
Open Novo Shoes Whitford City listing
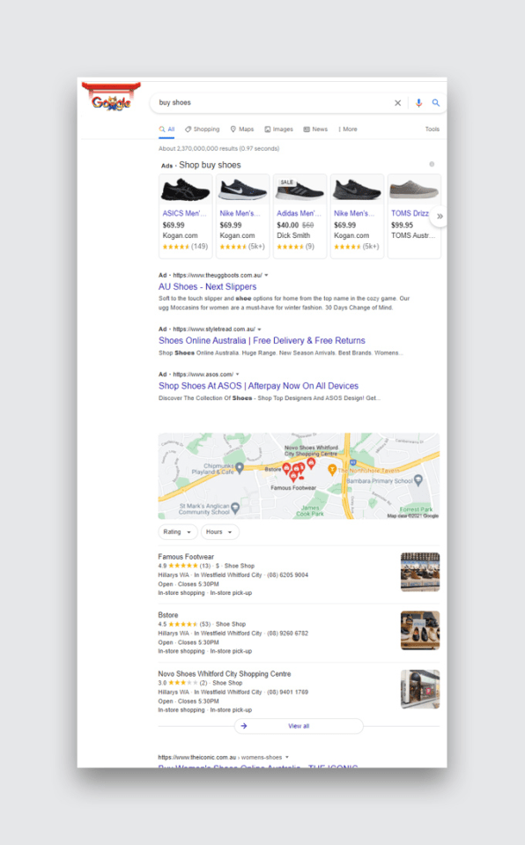225,674
